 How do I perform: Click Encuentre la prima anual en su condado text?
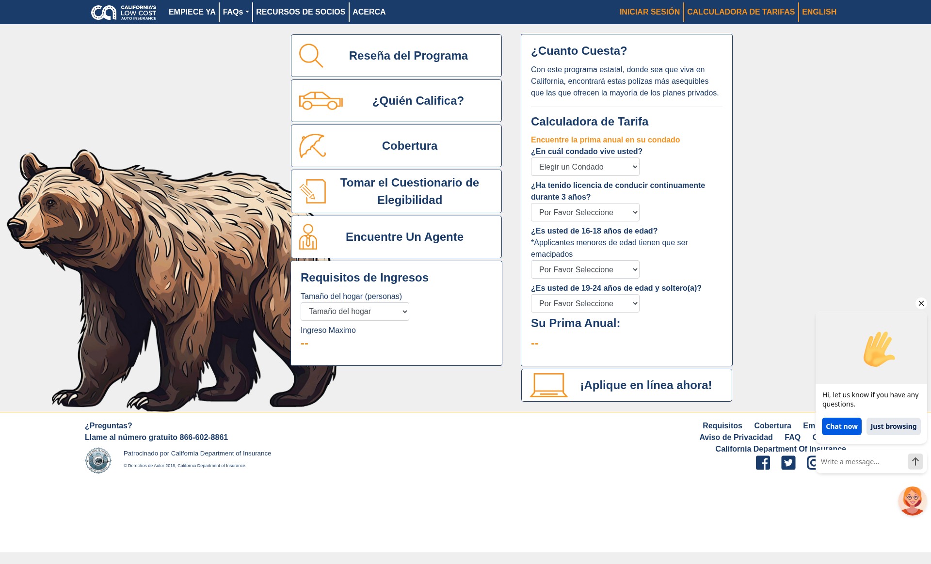coord(605,140)
